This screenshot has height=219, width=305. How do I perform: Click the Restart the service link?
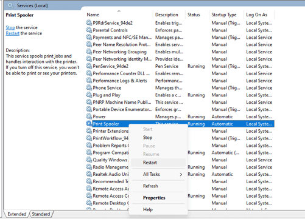(12, 33)
